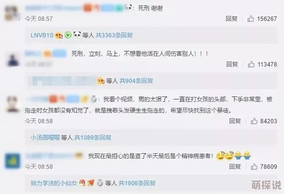Reply to the "死刑 谢谢" comment

coord(232,18)
